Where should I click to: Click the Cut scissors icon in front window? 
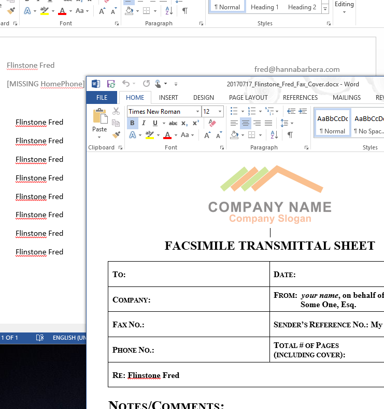click(116, 111)
